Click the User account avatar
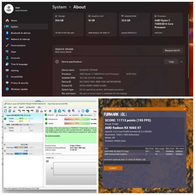This screenshot has height=195, width=195. point(9,9)
